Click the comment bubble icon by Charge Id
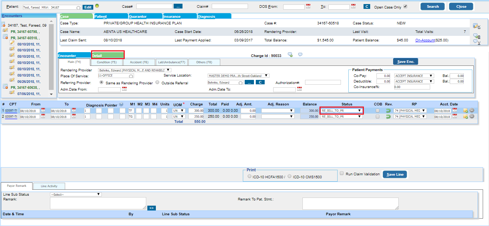This screenshot has width=489, height=226. click(x=300, y=55)
